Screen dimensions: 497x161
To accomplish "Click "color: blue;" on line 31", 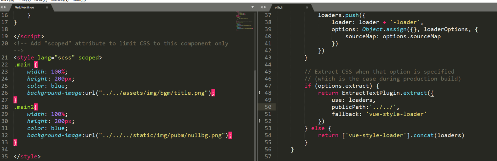I will tap(47, 128).
